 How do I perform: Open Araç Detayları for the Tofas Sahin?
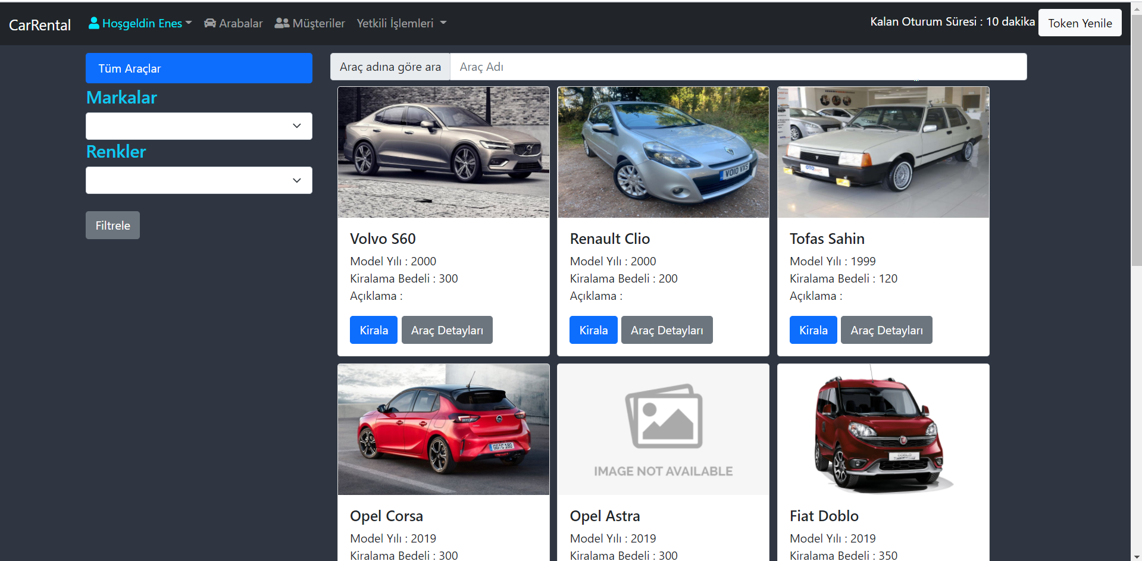click(x=886, y=330)
